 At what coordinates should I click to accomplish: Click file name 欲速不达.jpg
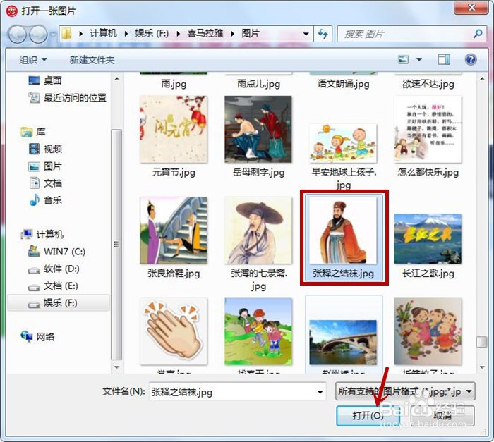tap(428, 85)
